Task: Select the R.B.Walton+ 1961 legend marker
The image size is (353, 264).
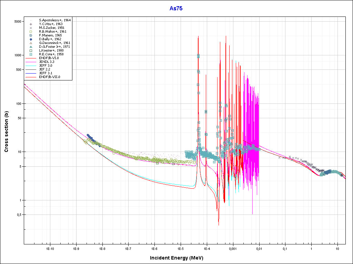Action: [31, 32]
